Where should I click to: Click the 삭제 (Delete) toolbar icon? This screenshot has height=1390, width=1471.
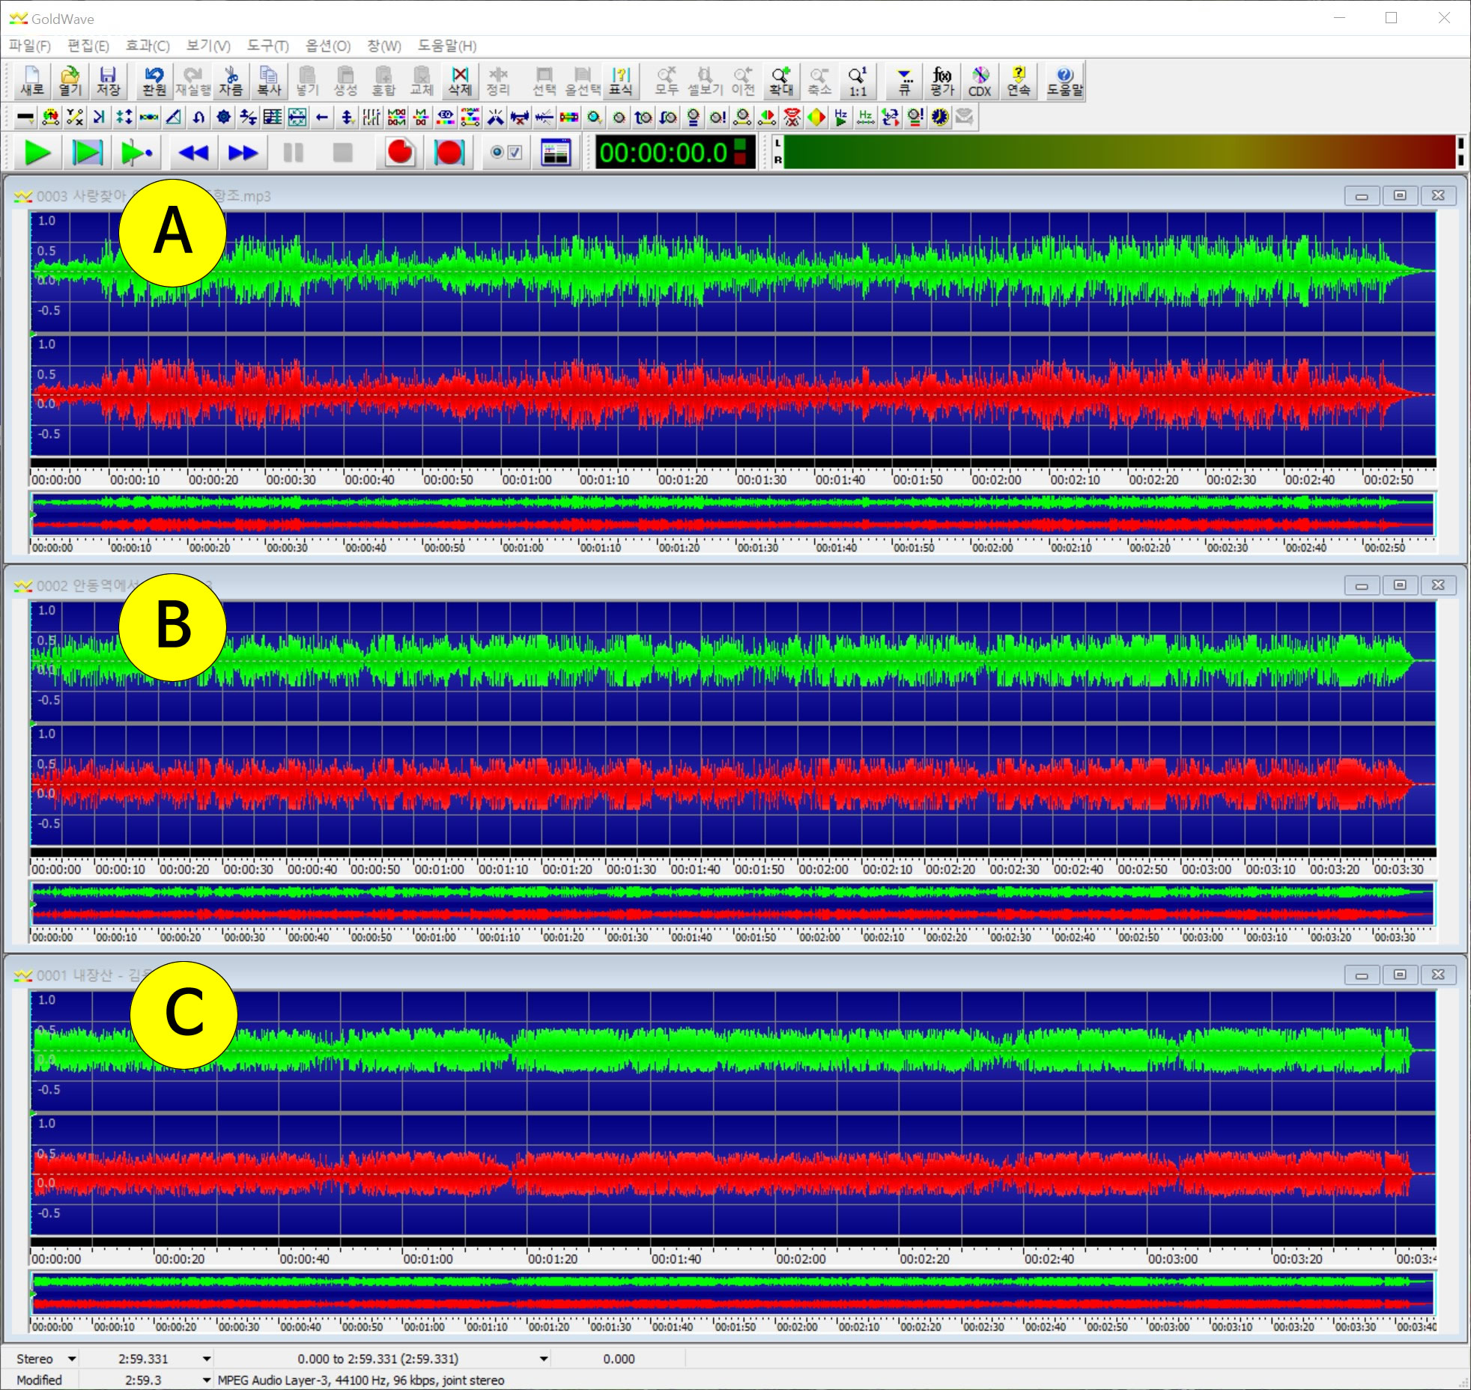(x=460, y=81)
